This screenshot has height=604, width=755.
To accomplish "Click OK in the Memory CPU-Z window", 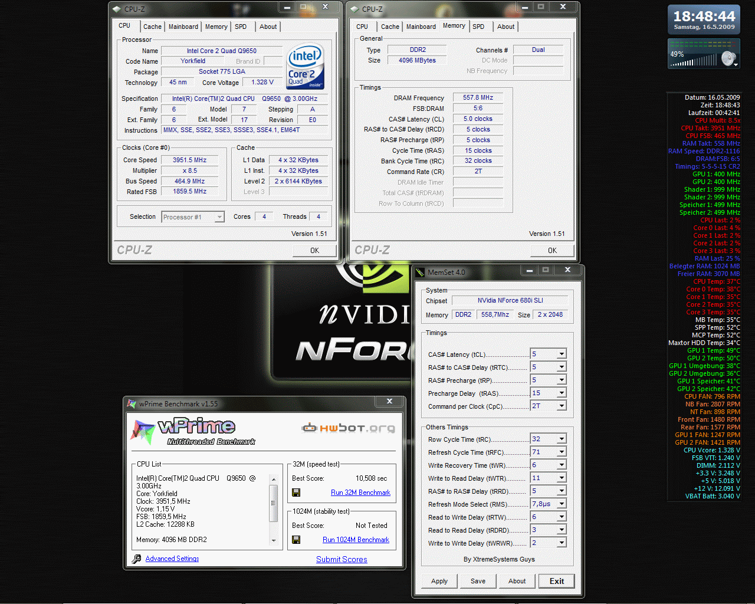I will (x=552, y=250).
